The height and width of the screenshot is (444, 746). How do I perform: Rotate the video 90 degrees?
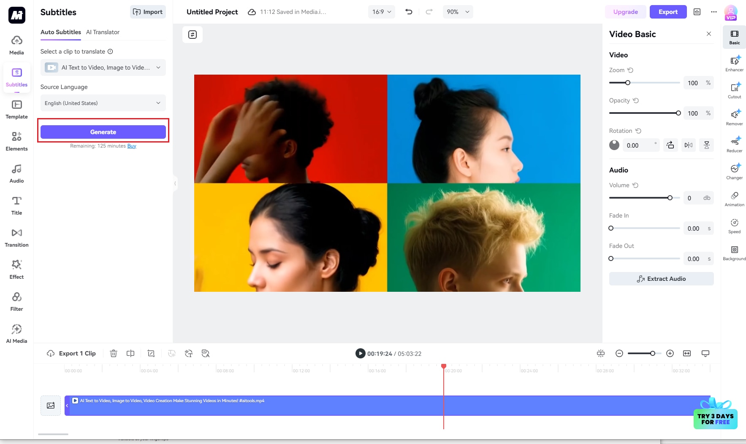670,145
